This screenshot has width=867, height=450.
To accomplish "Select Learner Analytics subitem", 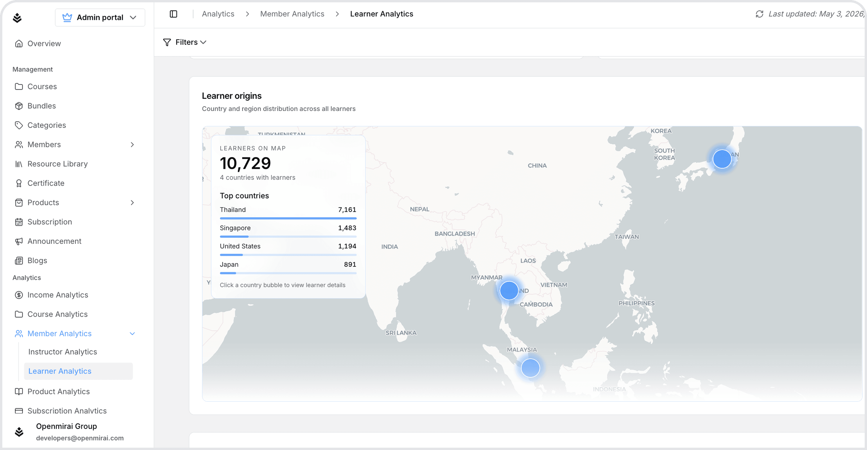I will (78, 371).
